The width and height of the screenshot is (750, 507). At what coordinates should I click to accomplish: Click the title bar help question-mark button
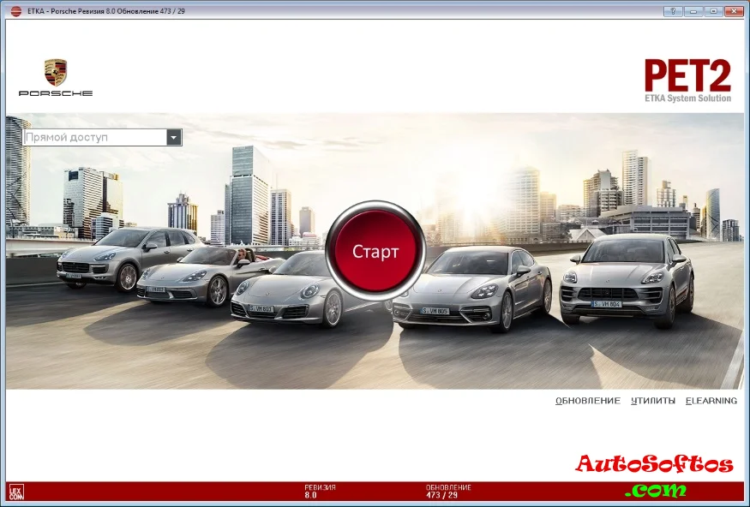coord(675,11)
